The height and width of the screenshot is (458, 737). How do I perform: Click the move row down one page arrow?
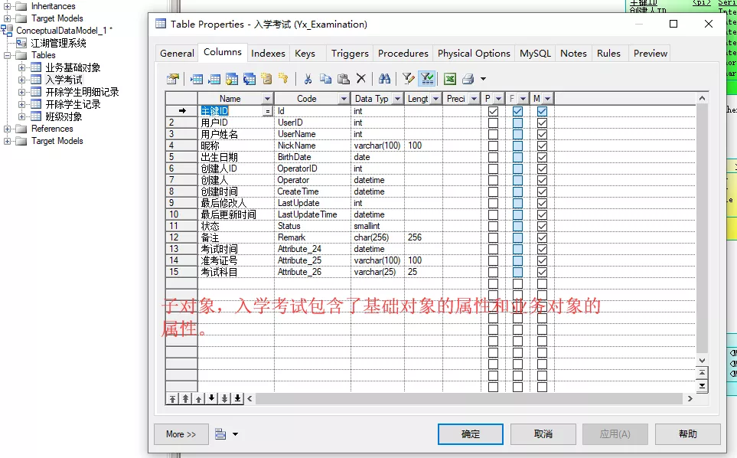pyautogui.click(x=225, y=399)
